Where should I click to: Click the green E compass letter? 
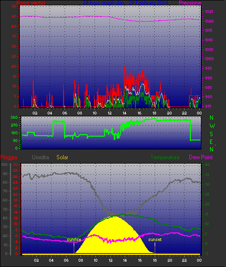(x=212, y=142)
